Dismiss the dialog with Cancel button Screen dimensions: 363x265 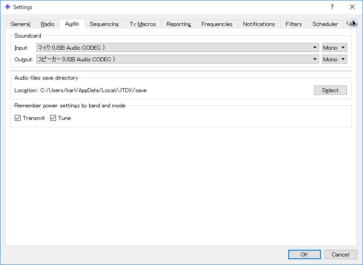coord(341,255)
